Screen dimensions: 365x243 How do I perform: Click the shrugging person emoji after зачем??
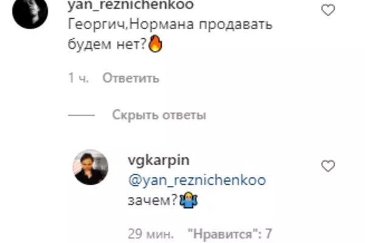click(189, 200)
